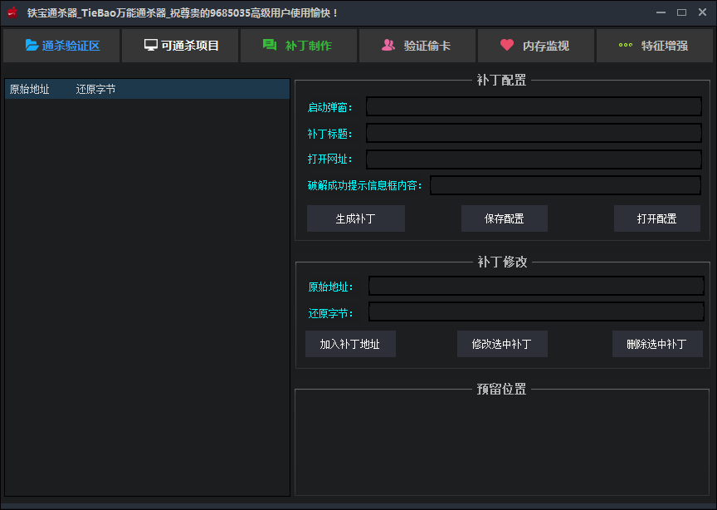
Task: Click the monitor icon on 可通杀项目 tab
Action: [x=150, y=46]
